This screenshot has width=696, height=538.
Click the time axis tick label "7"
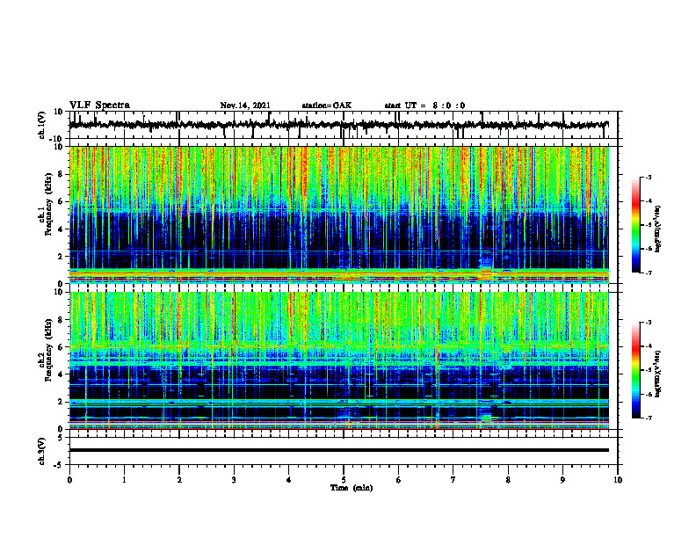(453, 480)
